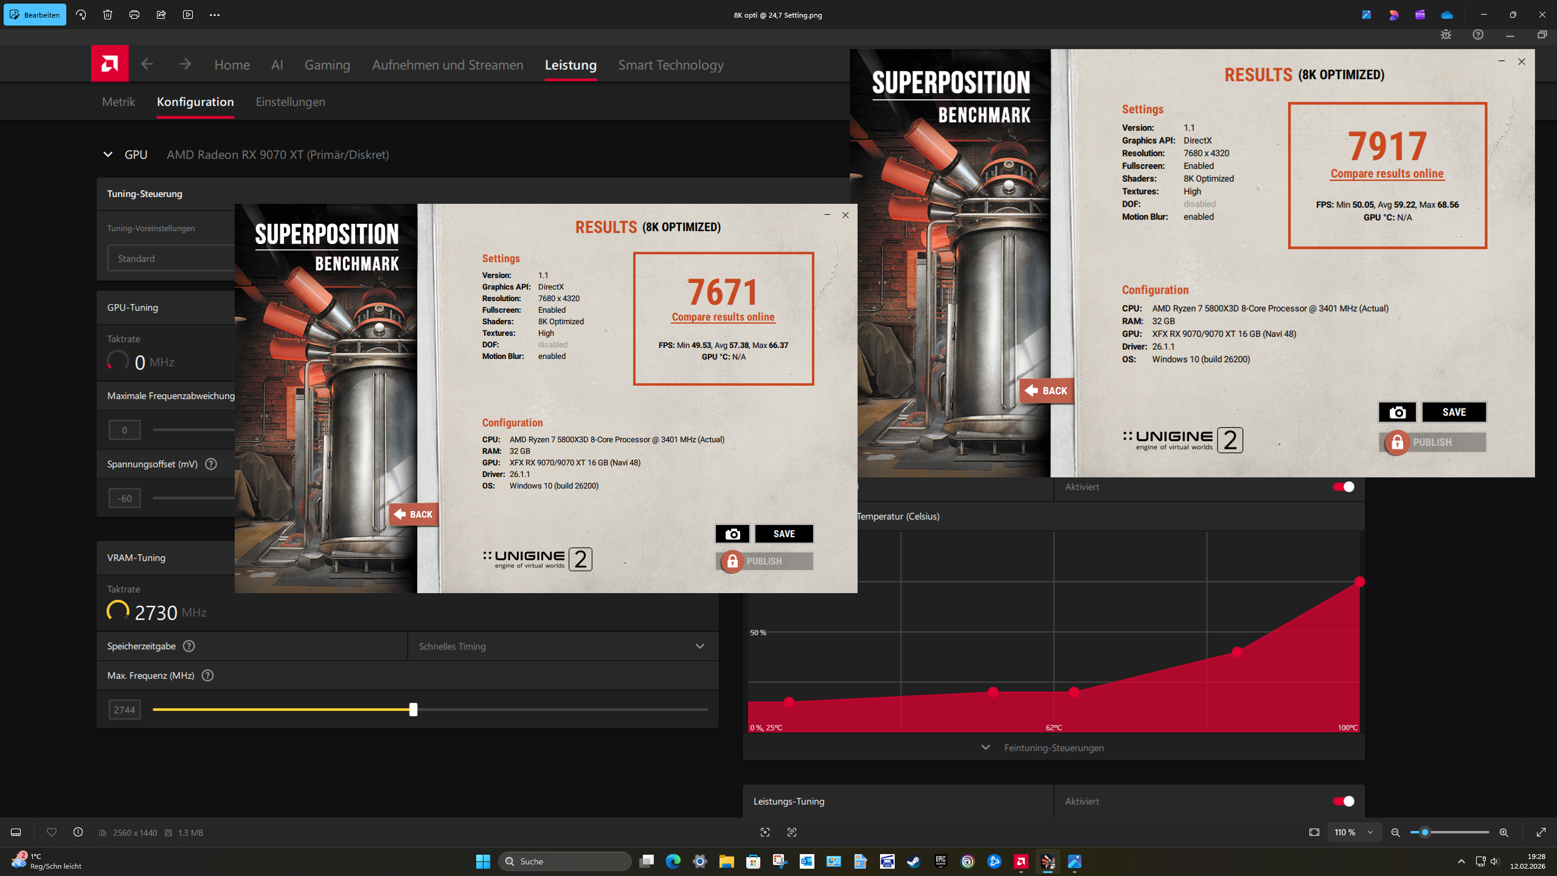
Task: Click the favorite heart icon
Action: coord(52,832)
